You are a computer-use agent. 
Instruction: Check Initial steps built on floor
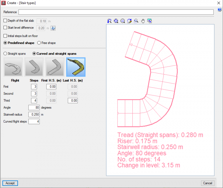(x=5, y=36)
